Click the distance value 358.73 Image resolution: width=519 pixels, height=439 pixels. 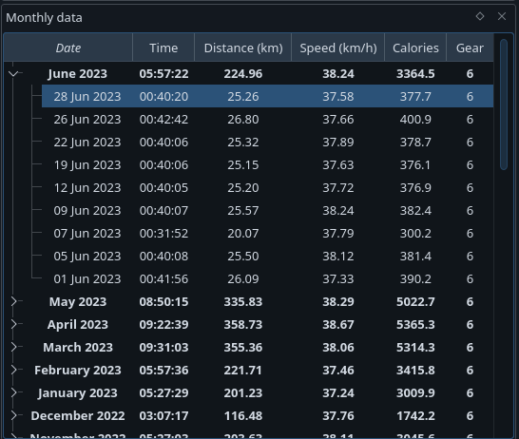(243, 325)
